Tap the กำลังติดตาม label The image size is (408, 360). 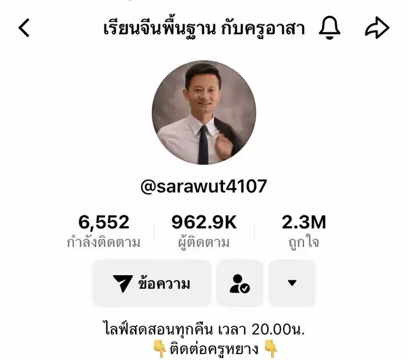(x=103, y=242)
